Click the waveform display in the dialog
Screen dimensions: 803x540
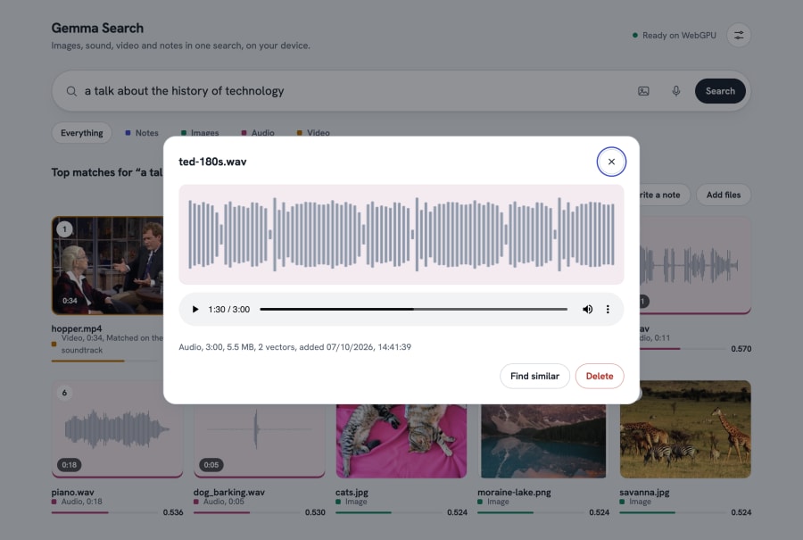click(401, 235)
